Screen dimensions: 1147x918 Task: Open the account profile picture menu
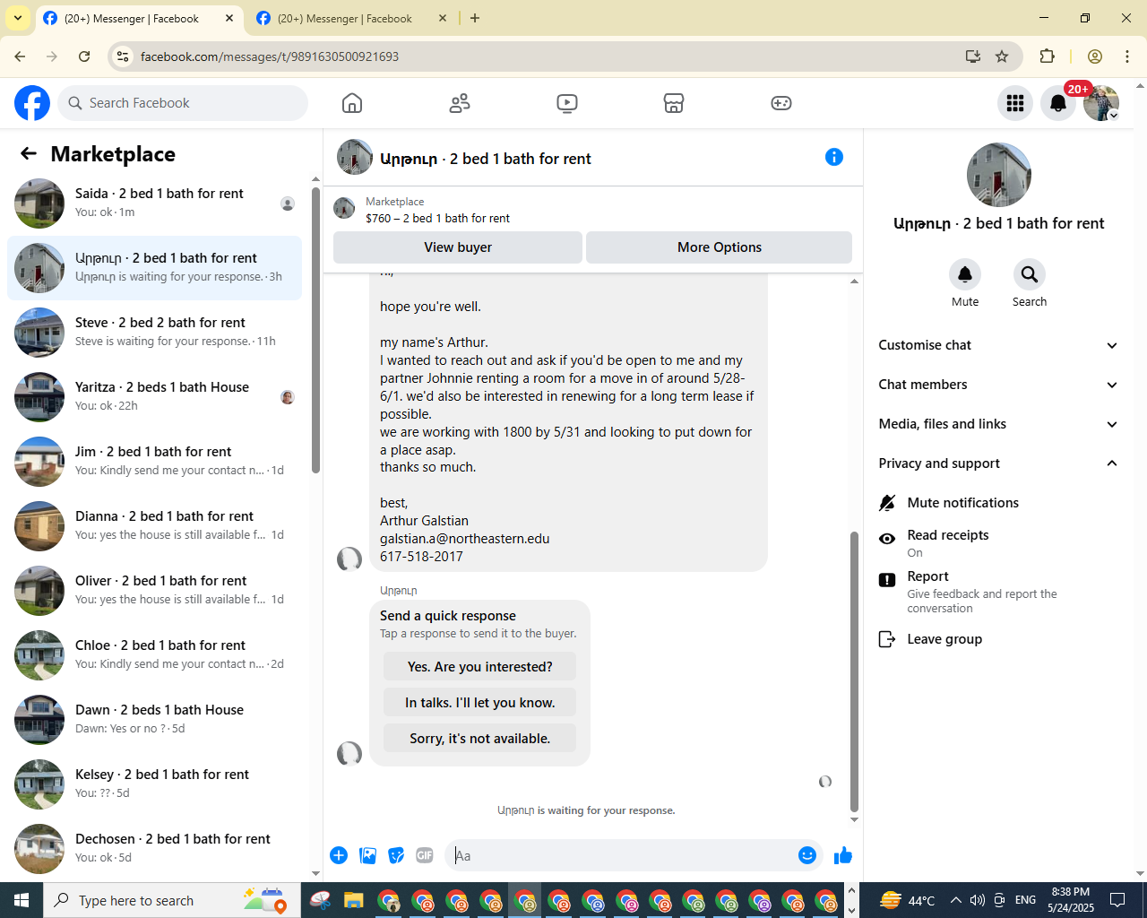[x=1101, y=103]
